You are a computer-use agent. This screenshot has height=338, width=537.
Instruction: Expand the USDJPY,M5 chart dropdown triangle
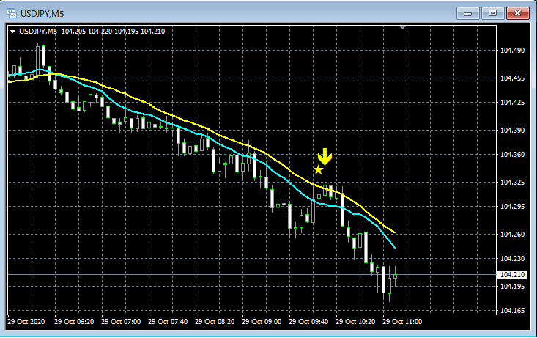click(13, 32)
